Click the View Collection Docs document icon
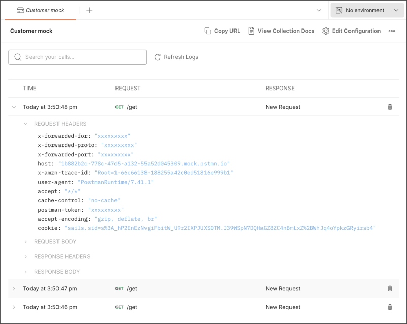This screenshot has height=324, width=407. pos(251,31)
